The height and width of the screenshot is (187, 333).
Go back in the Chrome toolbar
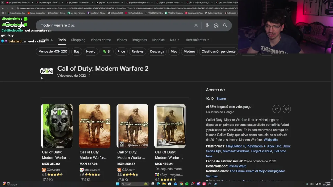pyautogui.click(x=3, y=8)
